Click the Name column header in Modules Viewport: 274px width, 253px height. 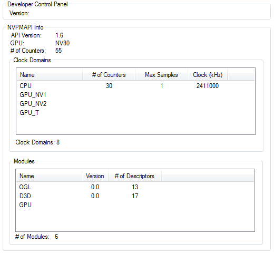pos(49,176)
